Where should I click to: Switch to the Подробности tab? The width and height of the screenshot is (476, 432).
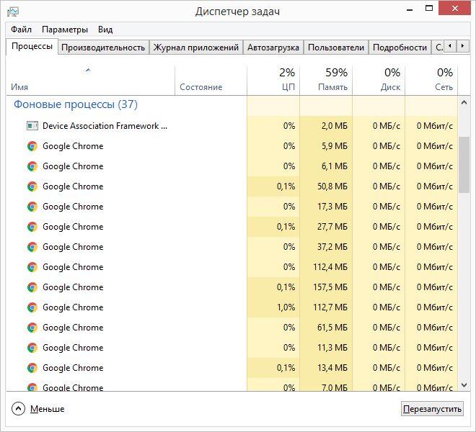(x=400, y=48)
